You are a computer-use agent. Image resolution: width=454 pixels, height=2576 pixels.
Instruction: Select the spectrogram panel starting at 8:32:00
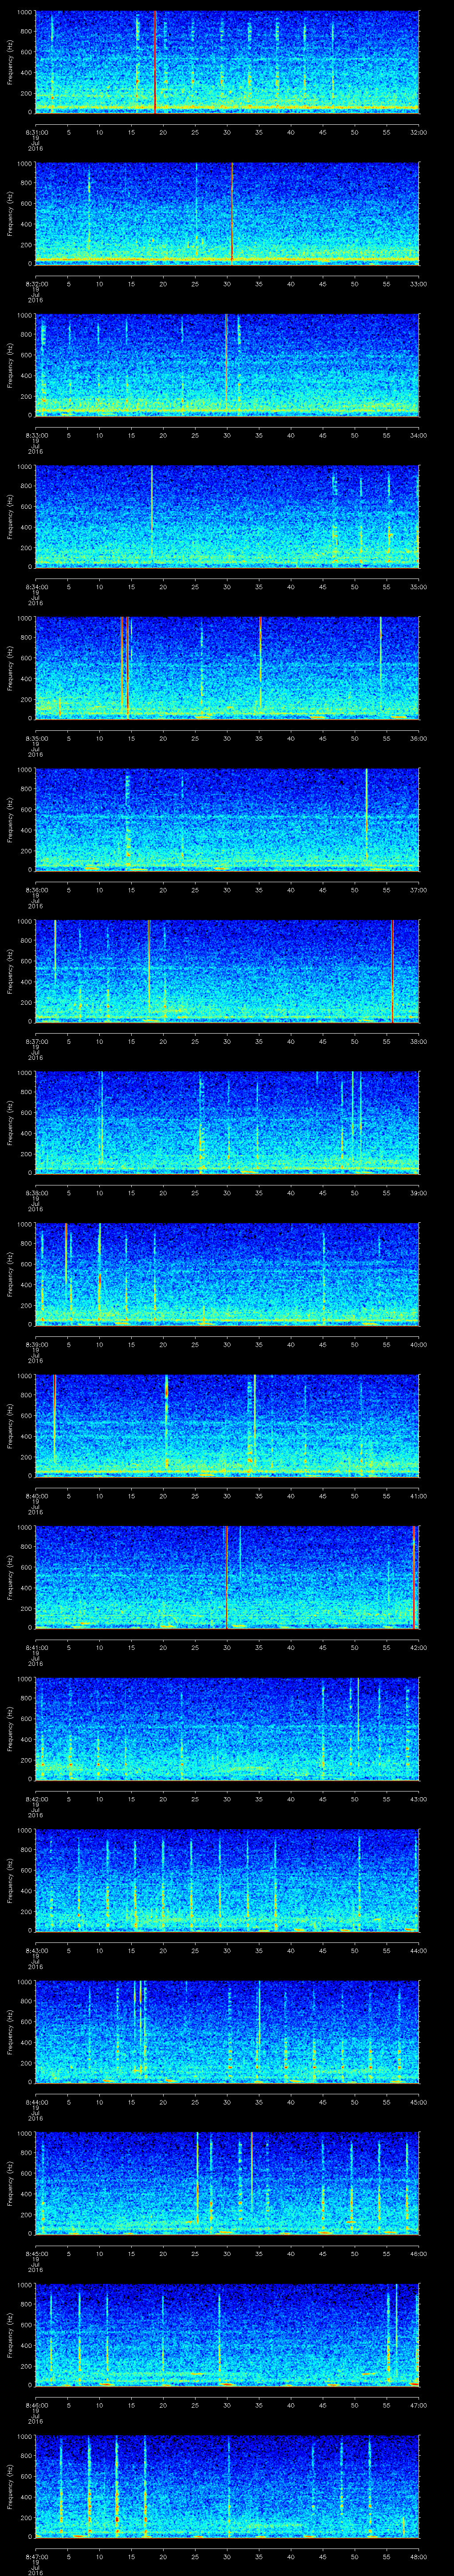[227, 214]
